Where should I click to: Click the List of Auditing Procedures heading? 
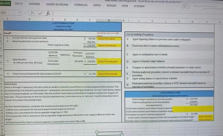click(140, 34)
